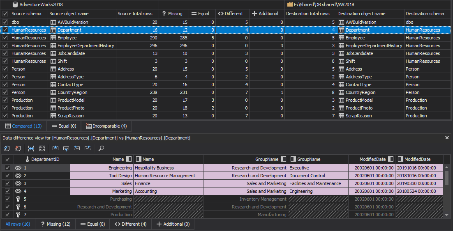Click the table icon next to source ScrapReason

pyautogui.click(x=53, y=116)
